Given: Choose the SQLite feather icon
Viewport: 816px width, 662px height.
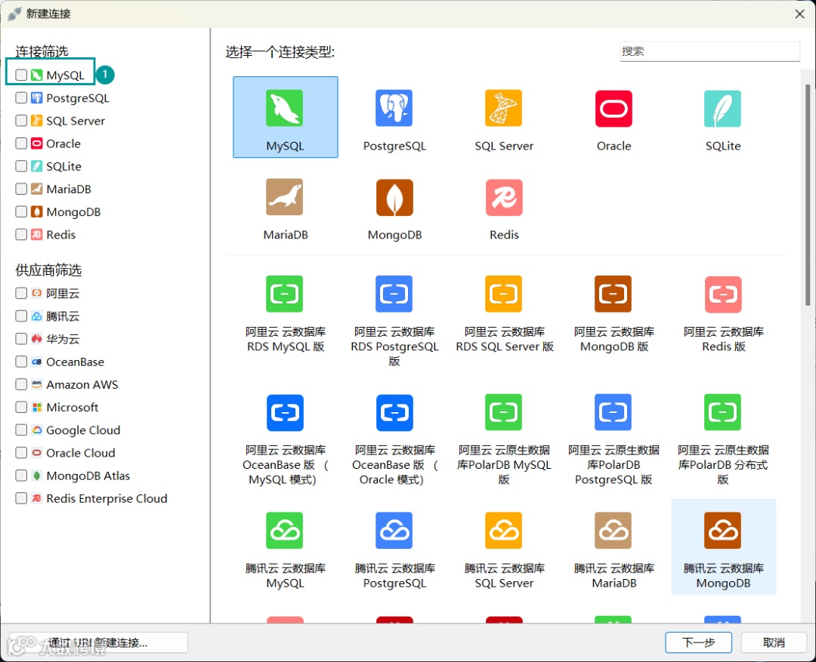Looking at the screenshot, I should click(722, 108).
